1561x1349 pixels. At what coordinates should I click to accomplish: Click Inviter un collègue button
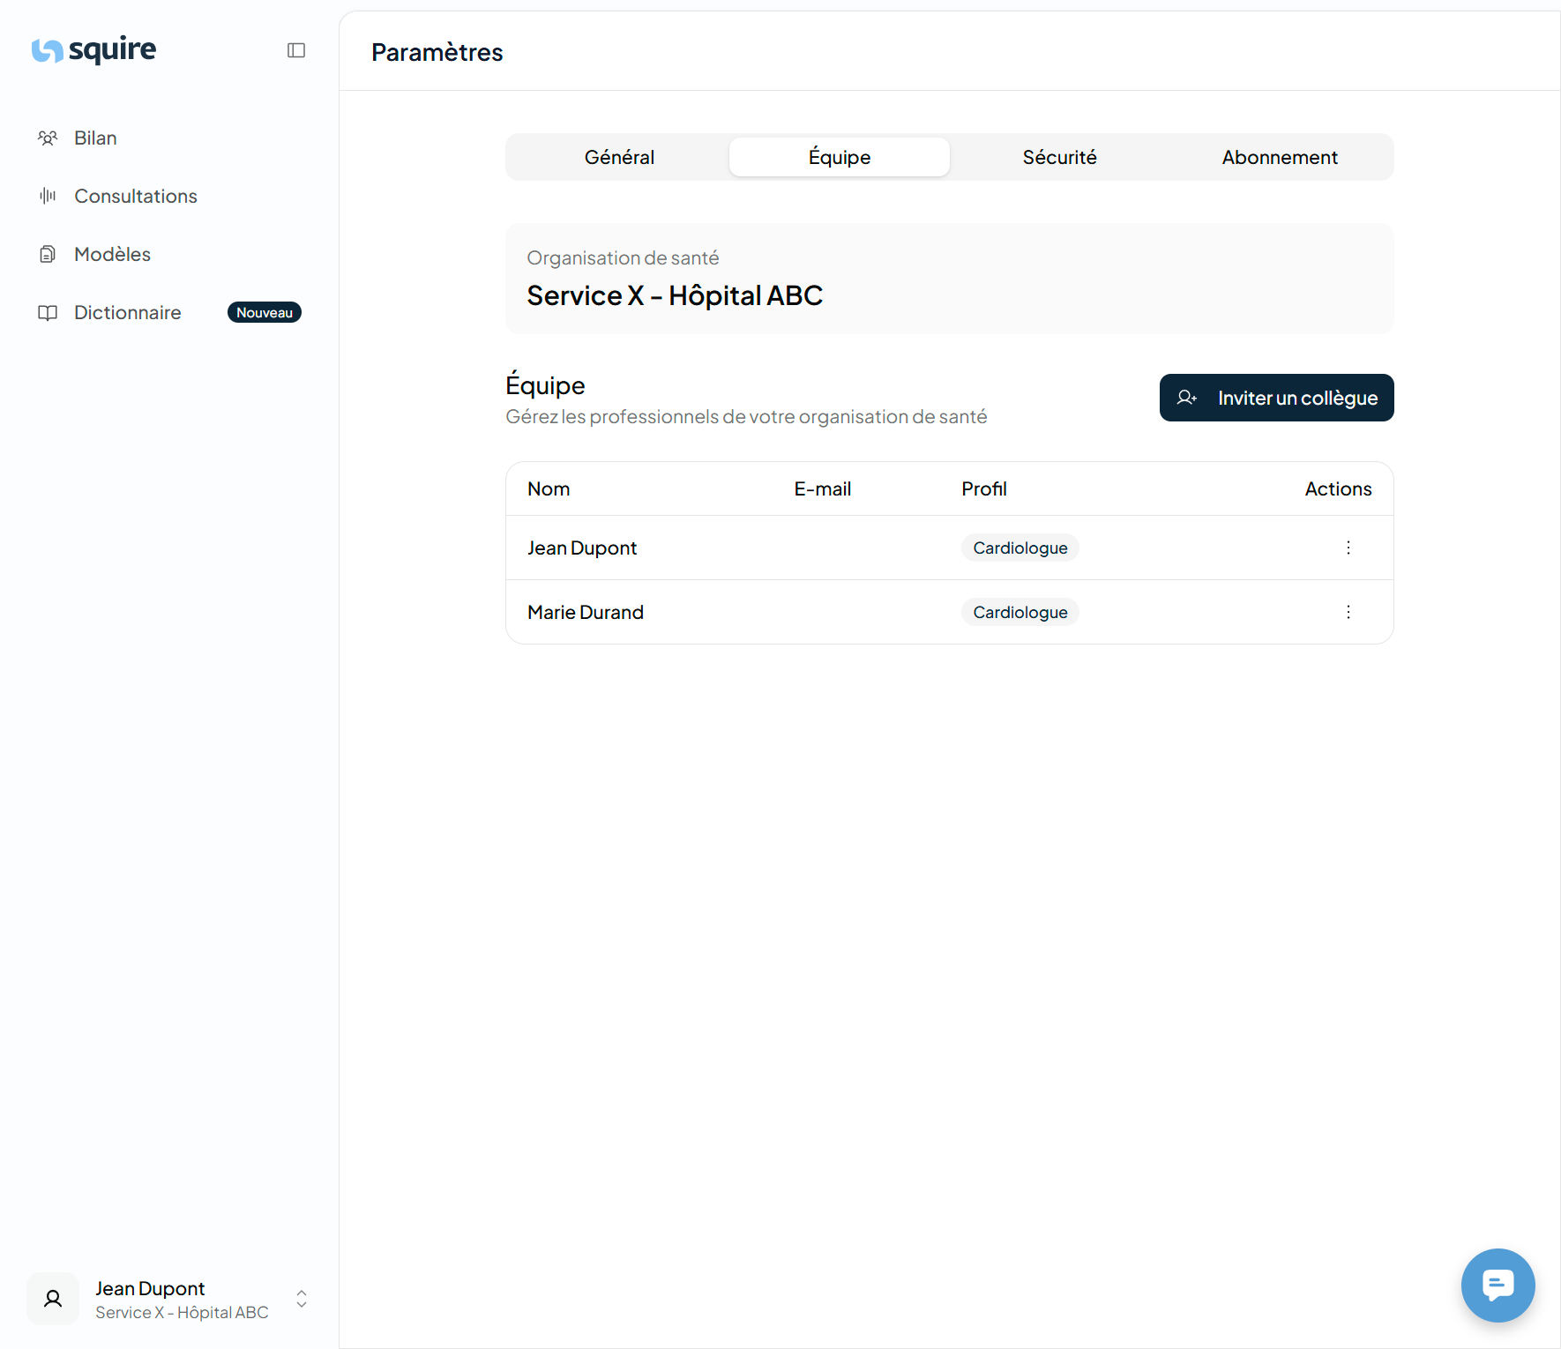pos(1276,398)
